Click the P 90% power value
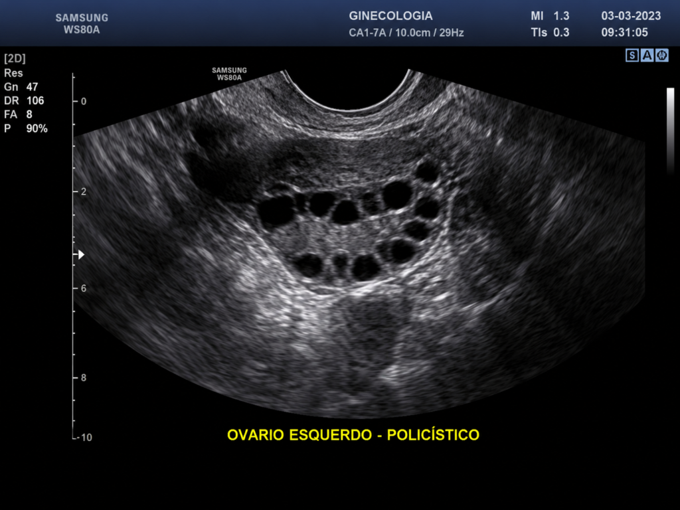 pos(26,128)
